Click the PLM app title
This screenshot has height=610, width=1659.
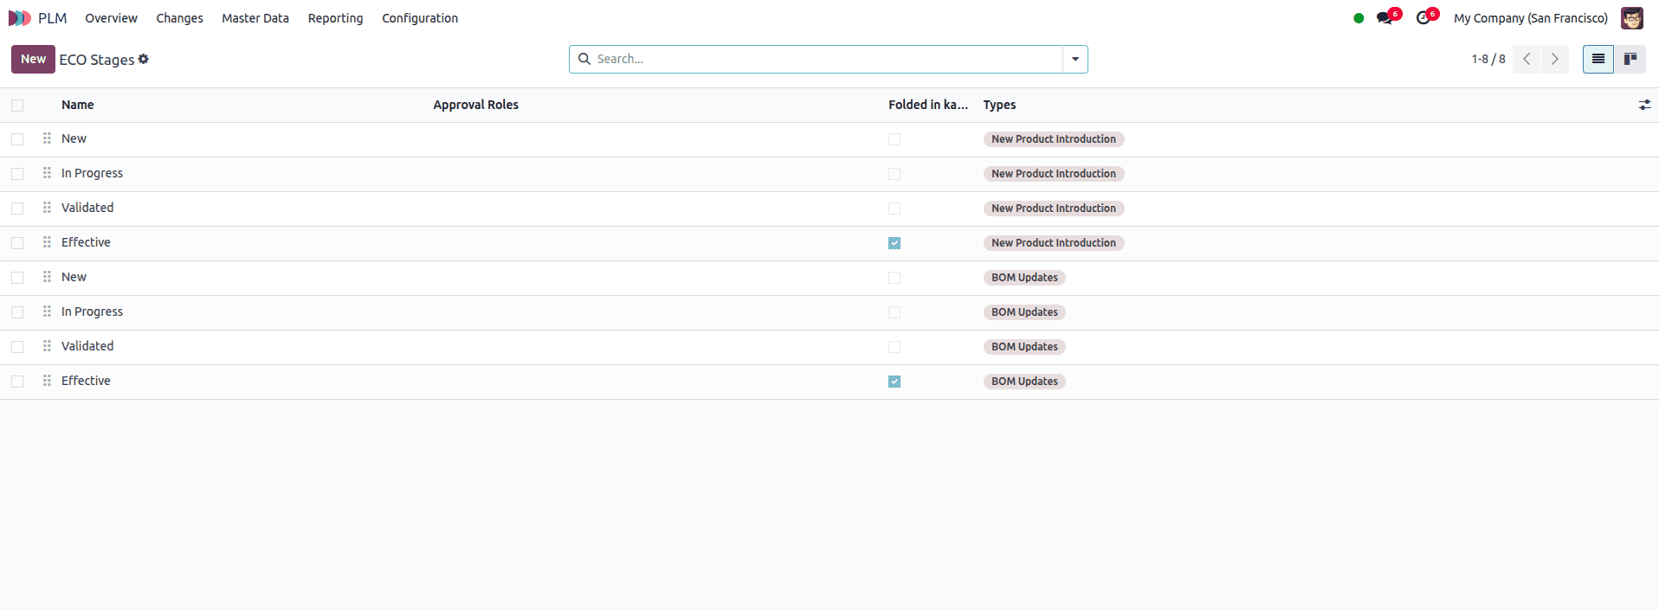52,18
